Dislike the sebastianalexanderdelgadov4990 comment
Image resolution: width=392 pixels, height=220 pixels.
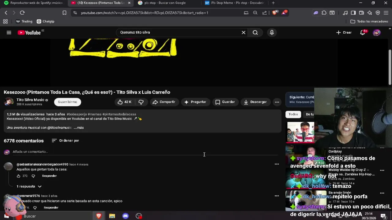(33, 176)
